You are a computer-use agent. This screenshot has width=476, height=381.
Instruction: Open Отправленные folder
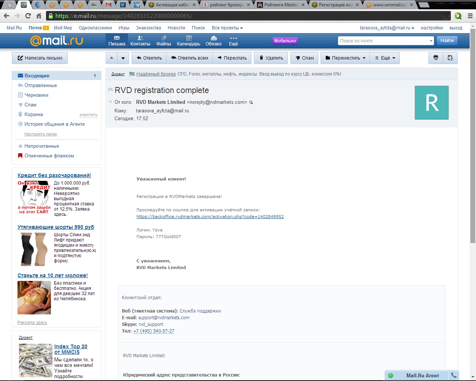pyautogui.click(x=41, y=85)
